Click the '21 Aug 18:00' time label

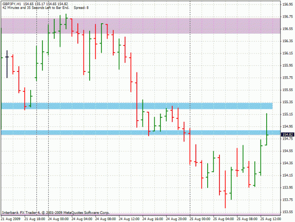click(35, 219)
